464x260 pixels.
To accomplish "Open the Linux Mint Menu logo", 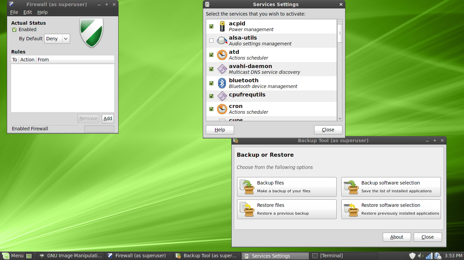I will pyautogui.click(x=5, y=256).
